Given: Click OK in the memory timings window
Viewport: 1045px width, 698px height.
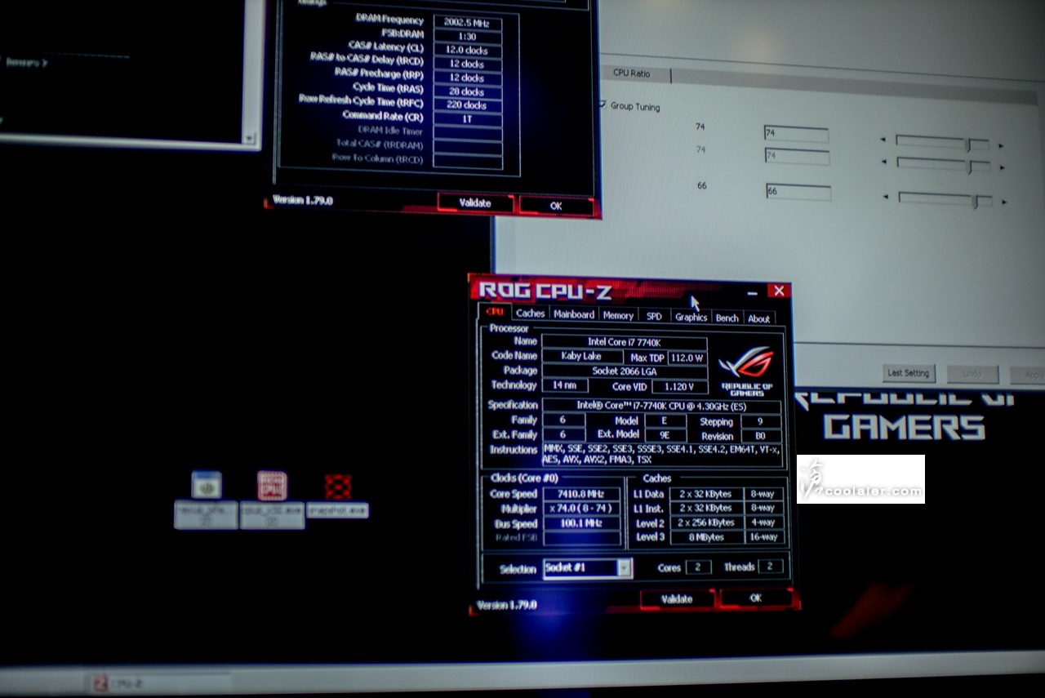Looking at the screenshot, I should [x=556, y=206].
